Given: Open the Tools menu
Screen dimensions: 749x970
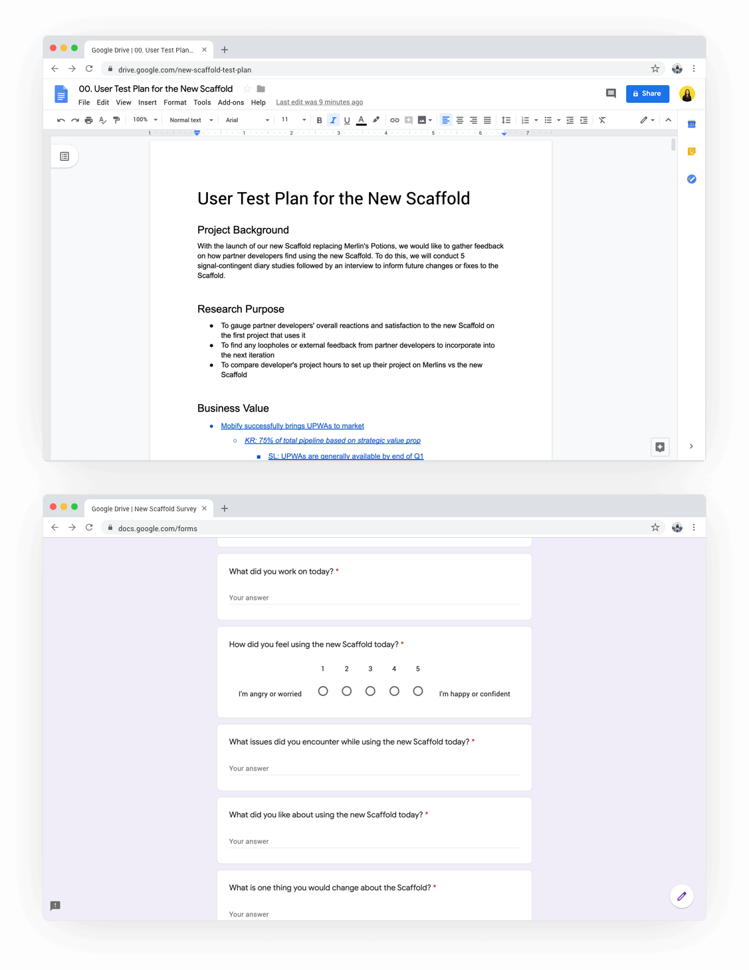Looking at the screenshot, I should click(x=202, y=102).
